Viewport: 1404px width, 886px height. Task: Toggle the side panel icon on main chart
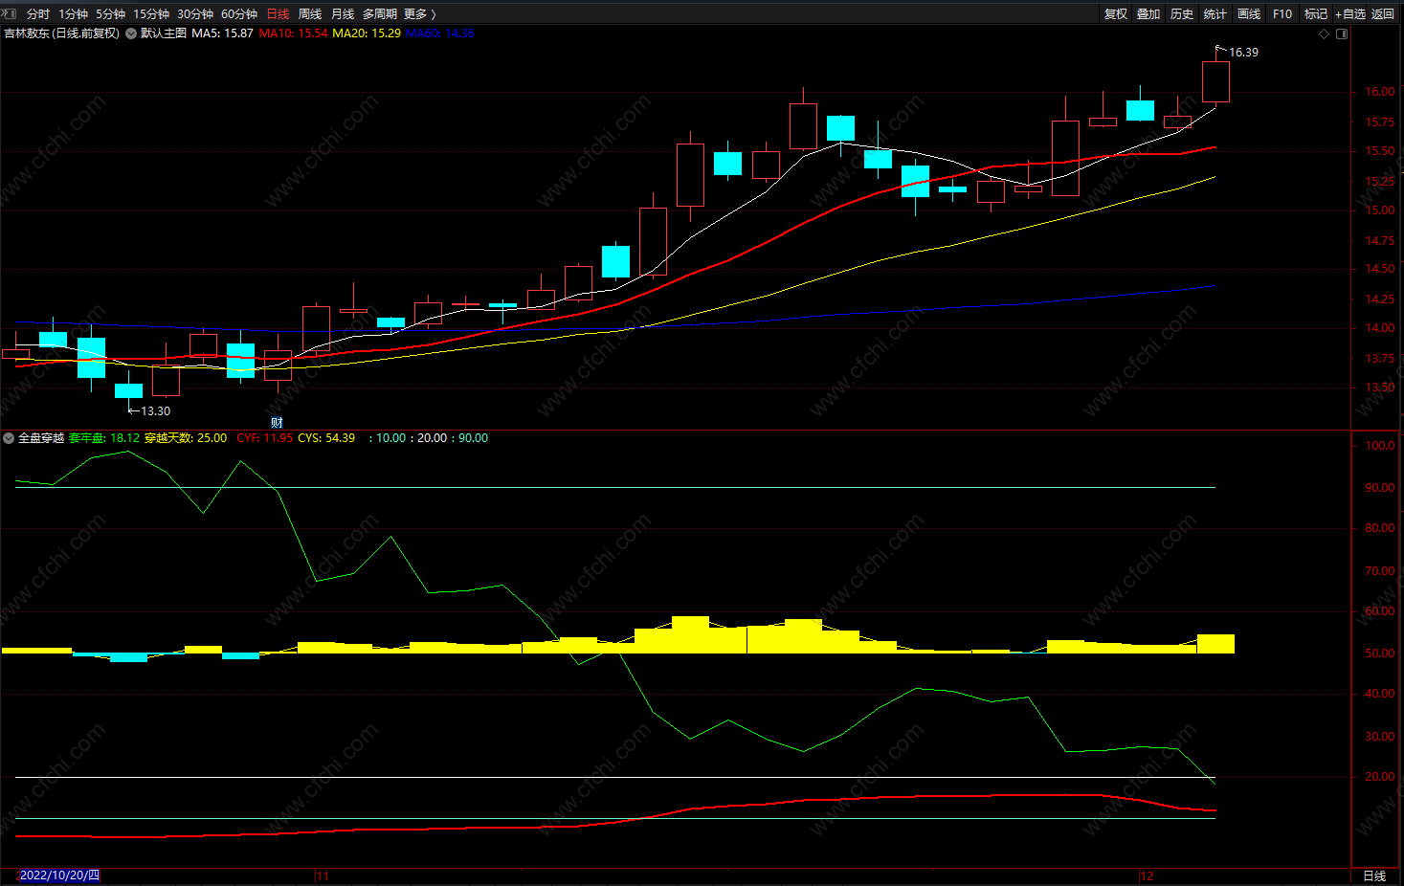click(x=1342, y=34)
